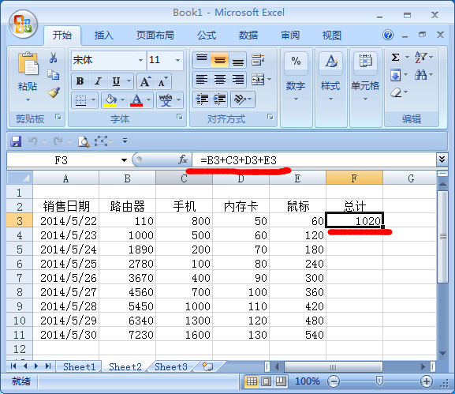The image size is (455, 394).
Task: Click the Clear eraser icon
Action: [x=396, y=92]
